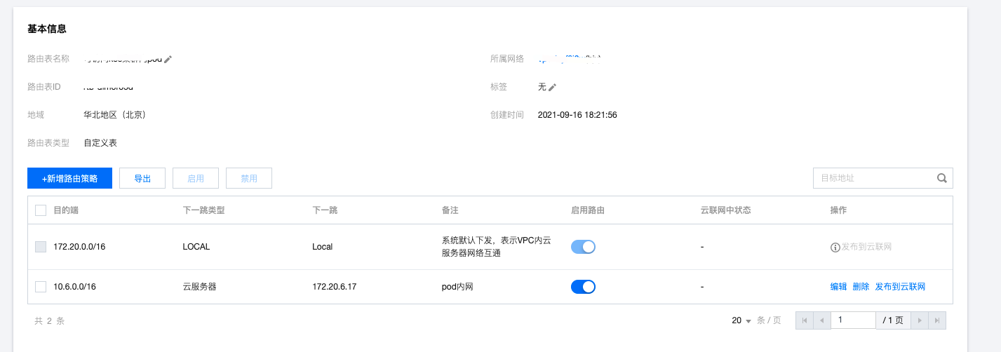
Task: Click search magnifier icon in 目标地址 box
Action: (x=941, y=178)
